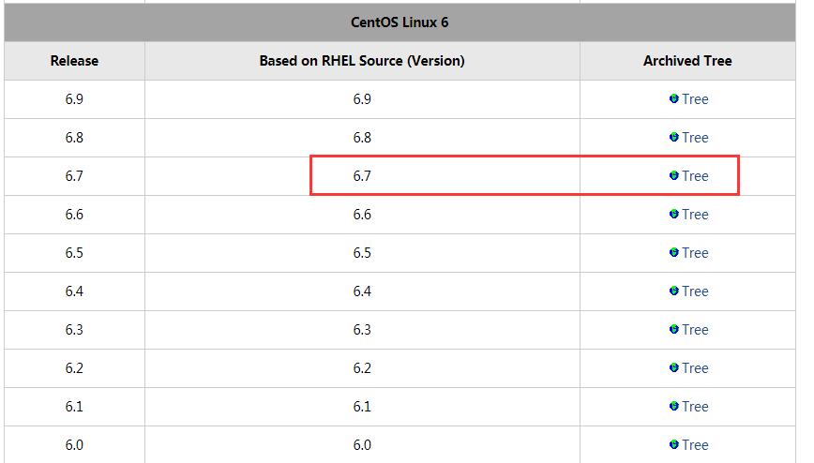
Task: Open the Tree link for release 6.8
Action: pyautogui.click(x=695, y=138)
